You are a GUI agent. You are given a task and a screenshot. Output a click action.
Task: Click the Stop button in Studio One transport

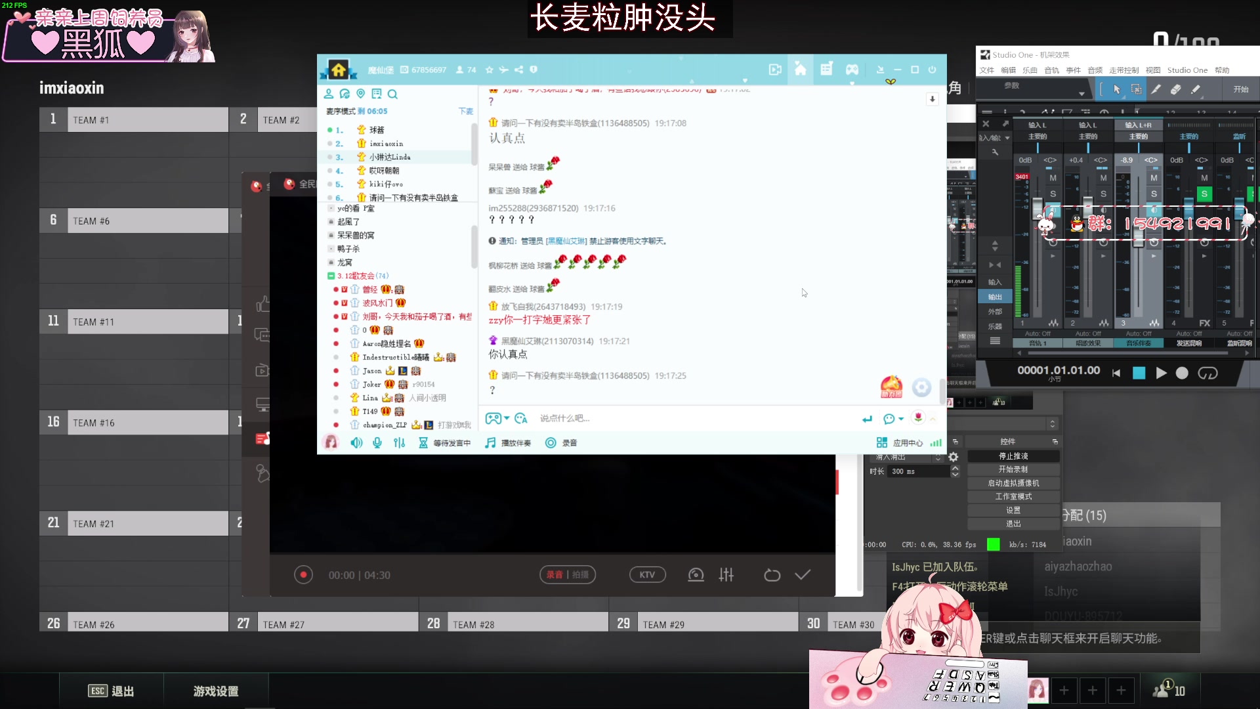(x=1139, y=373)
